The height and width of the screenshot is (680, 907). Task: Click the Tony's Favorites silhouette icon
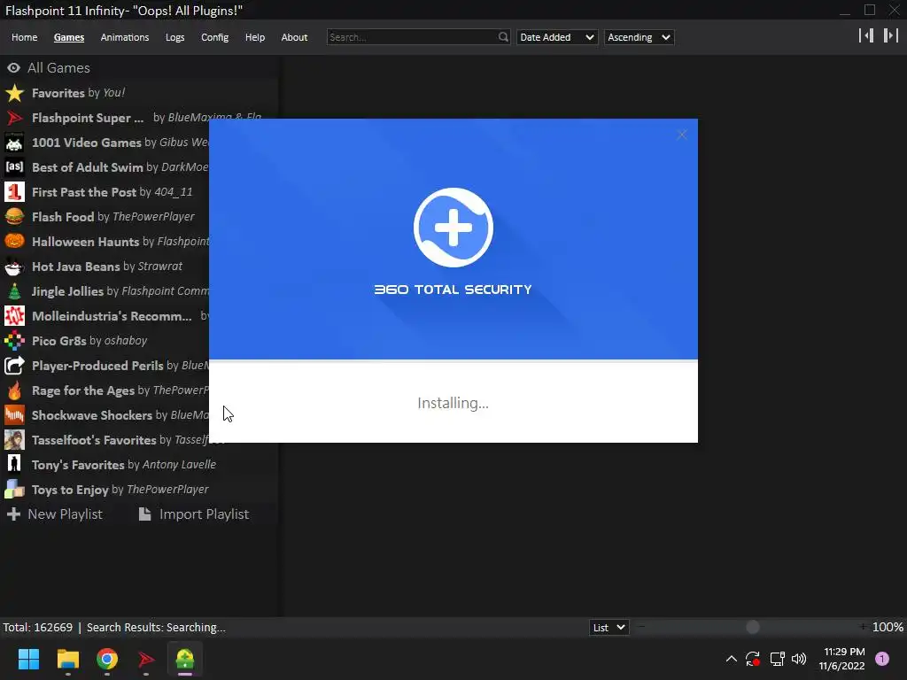pyautogui.click(x=14, y=465)
